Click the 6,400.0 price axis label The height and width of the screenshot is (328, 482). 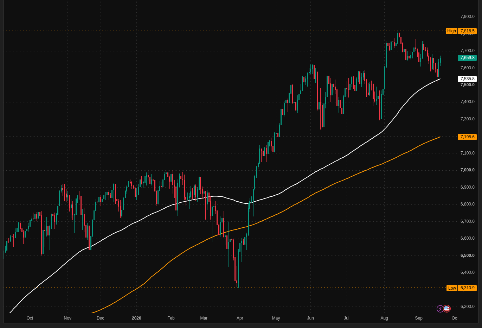click(x=467, y=272)
